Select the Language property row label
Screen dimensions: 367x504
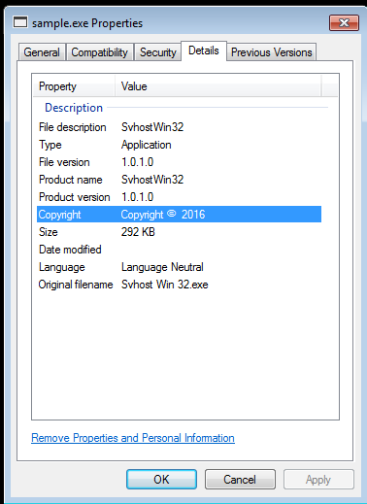pos(62,267)
